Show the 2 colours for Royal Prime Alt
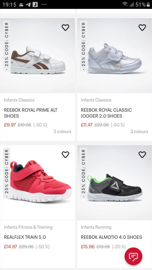The image size is (152, 270). pyautogui.click(x=62, y=132)
